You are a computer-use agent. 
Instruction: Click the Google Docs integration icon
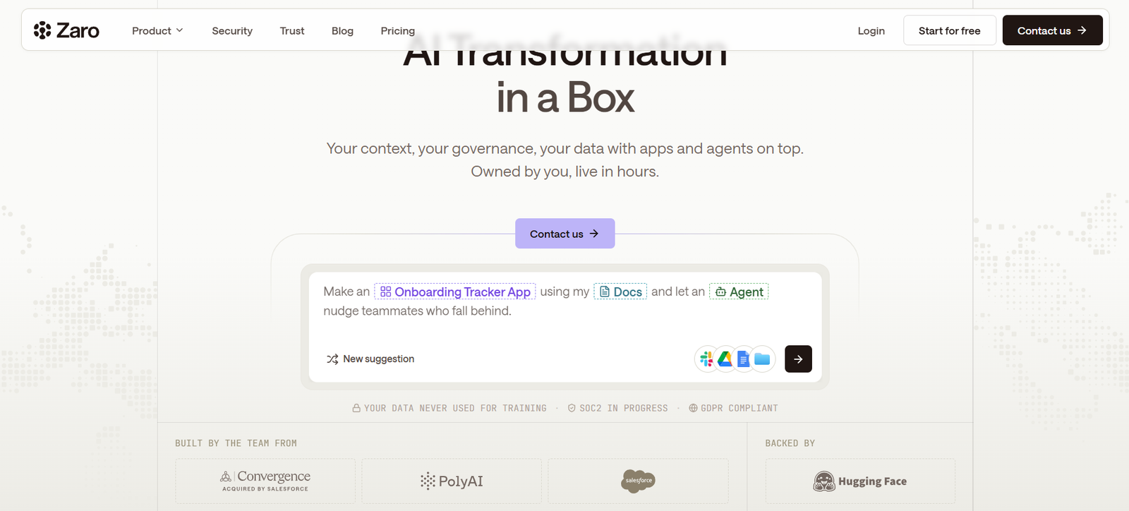click(x=743, y=359)
